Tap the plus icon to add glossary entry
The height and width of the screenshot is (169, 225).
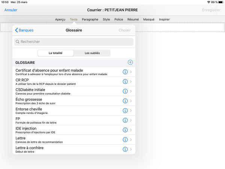[x=130, y=62]
